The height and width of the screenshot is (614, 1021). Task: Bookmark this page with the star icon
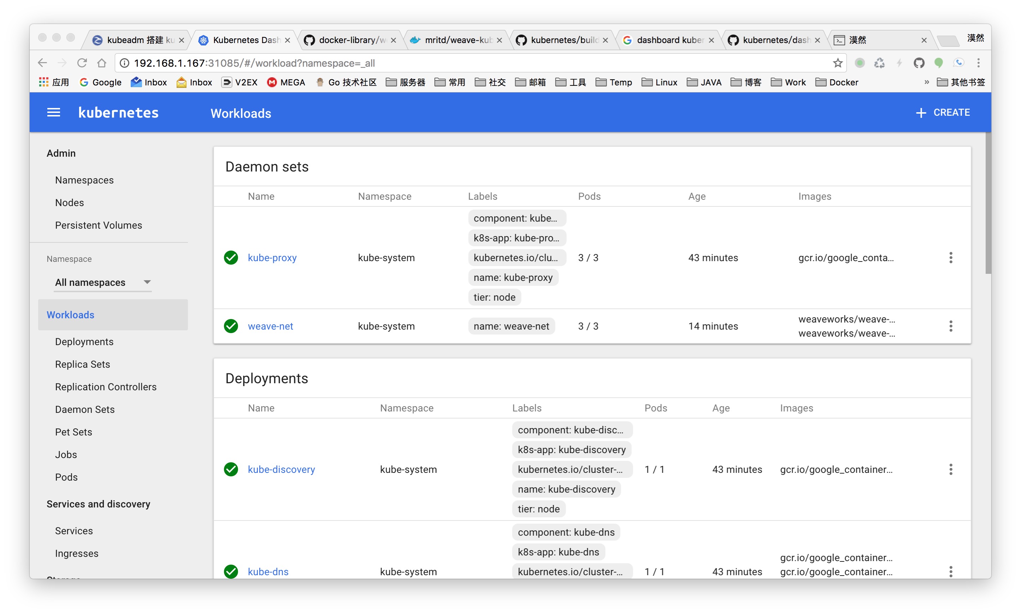click(838, 63)
